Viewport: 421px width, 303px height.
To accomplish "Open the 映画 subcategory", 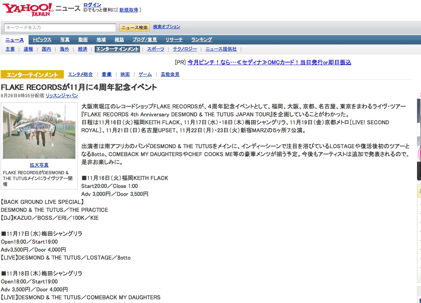I will tap(125, 74).
